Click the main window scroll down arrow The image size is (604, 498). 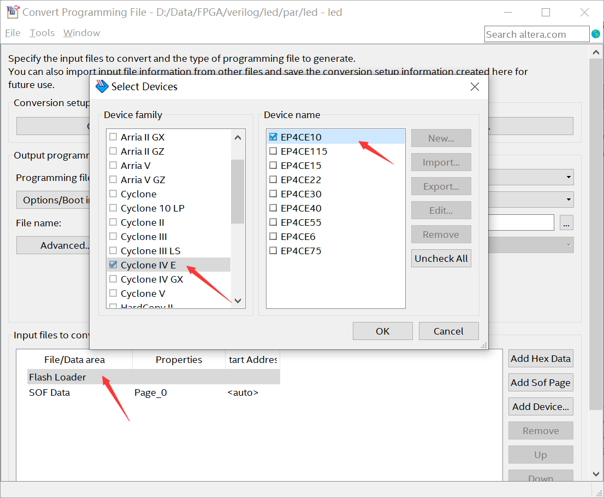pyautogui.click(x=596, y=474)
